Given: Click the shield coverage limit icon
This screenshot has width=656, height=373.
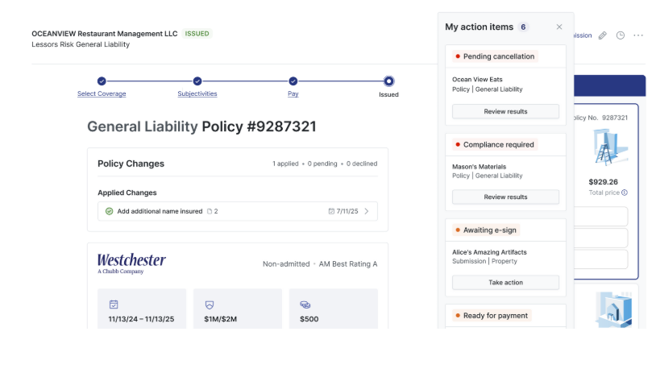Looking at the screenshot, I should tap(210, 305).
